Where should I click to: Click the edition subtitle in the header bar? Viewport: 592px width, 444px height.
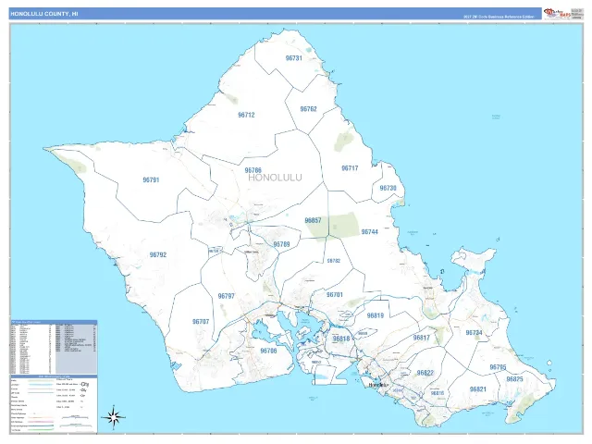point(499,17)
